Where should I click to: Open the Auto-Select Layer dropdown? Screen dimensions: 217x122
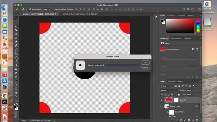pos(46,9)
